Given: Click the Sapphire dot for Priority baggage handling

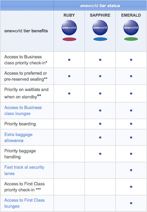Looking at the screenshot, I should [x=100, y=154].
